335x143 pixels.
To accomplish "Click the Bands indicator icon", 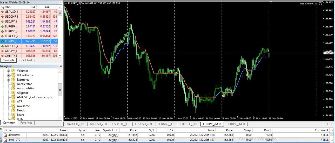I will 13,110.
